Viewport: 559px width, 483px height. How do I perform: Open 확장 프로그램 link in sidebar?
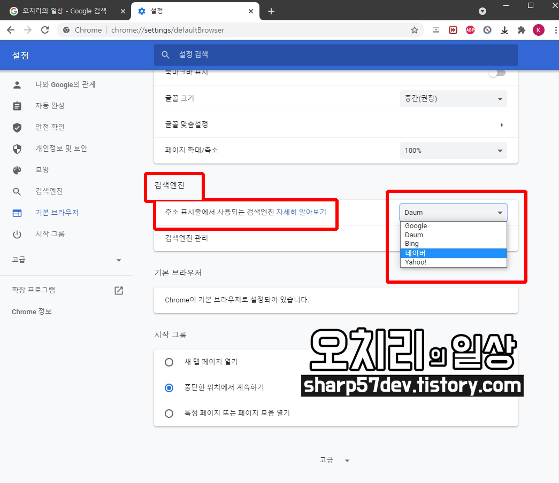coord(34,290)
